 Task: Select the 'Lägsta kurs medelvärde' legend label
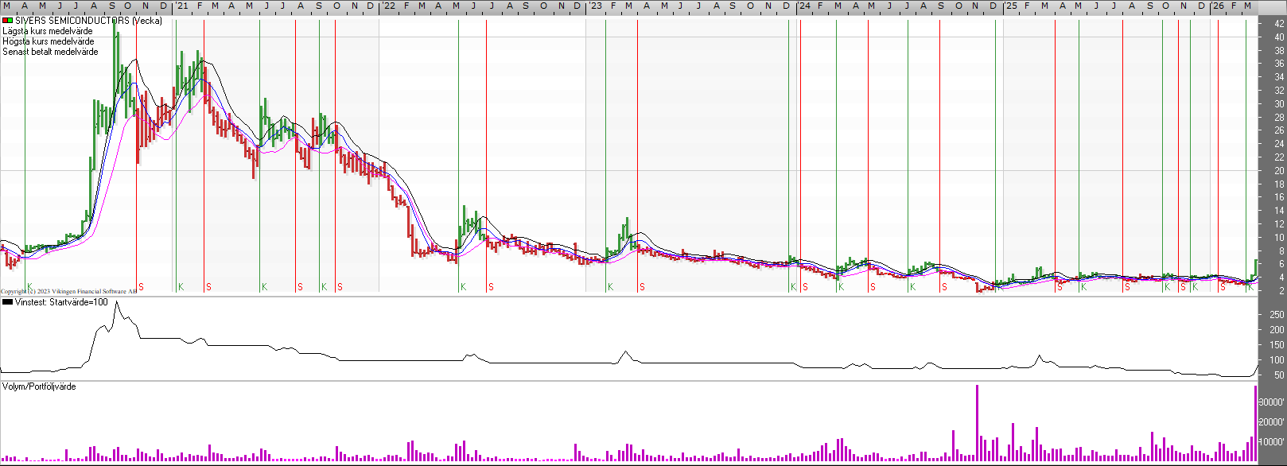(x=48, y=31)
